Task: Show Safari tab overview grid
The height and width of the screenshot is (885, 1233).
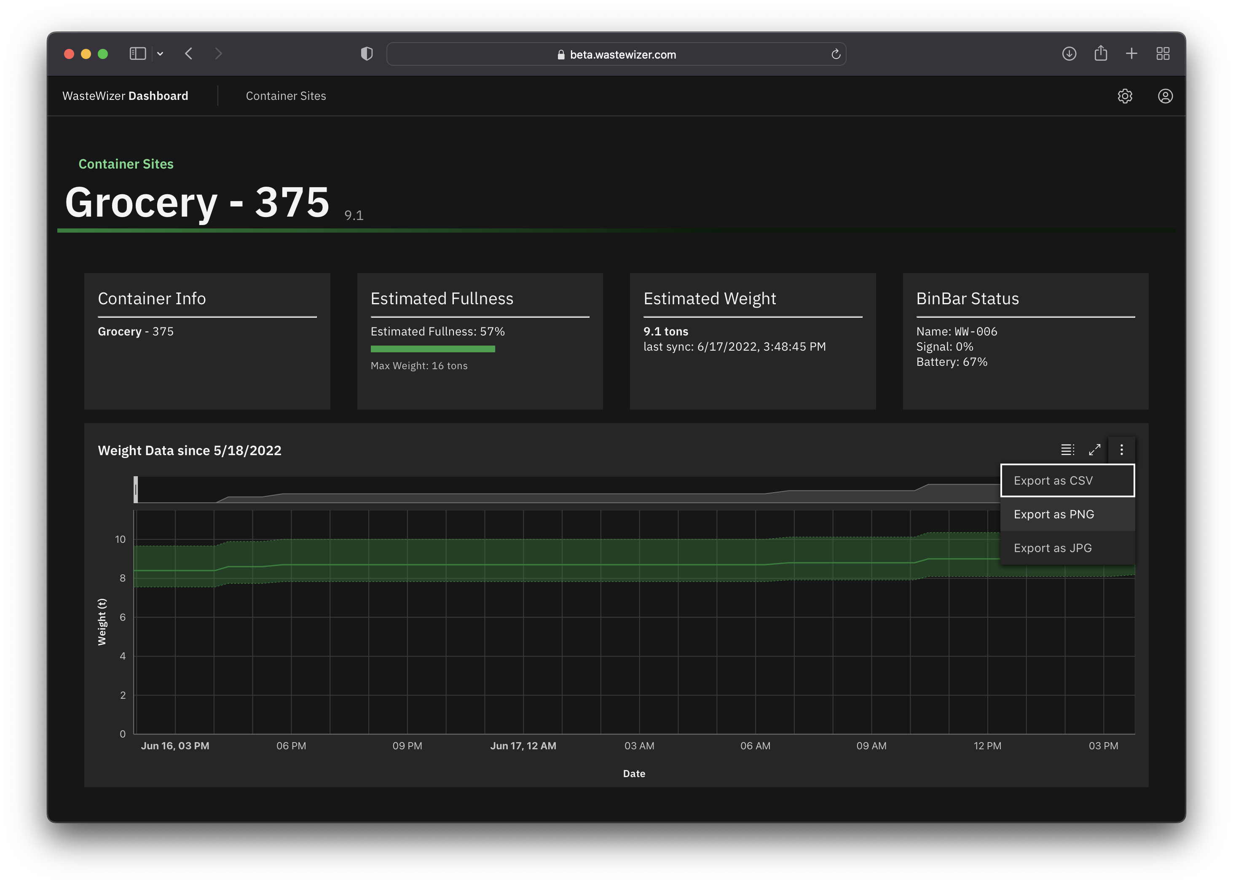Action: 1163,54
